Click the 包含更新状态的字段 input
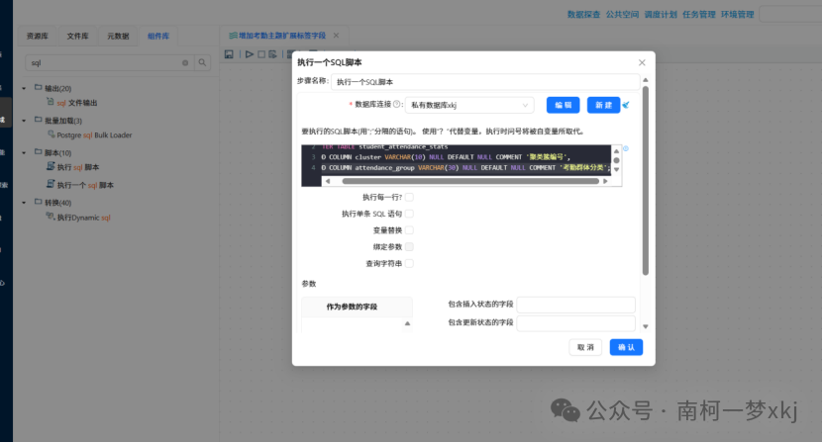The image size is (823, 443). pos(575,323)
